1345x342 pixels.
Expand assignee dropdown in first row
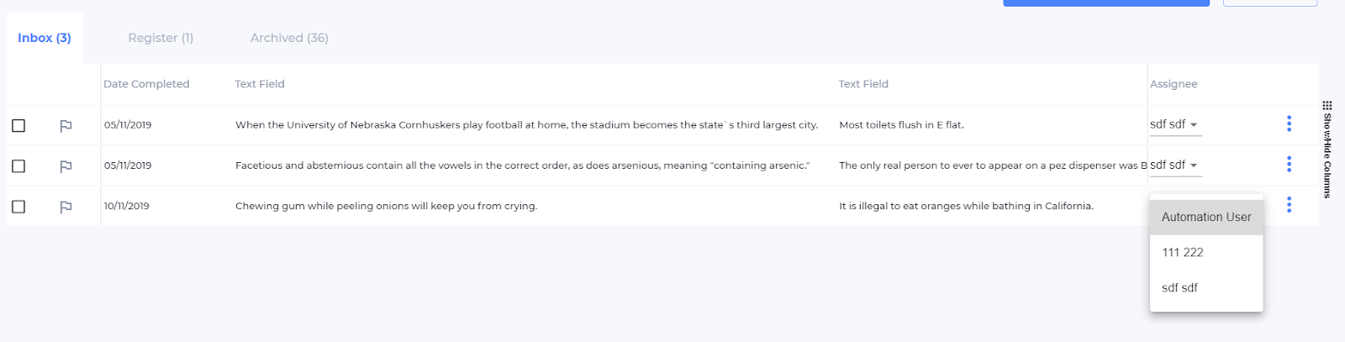coord(1175,124)
